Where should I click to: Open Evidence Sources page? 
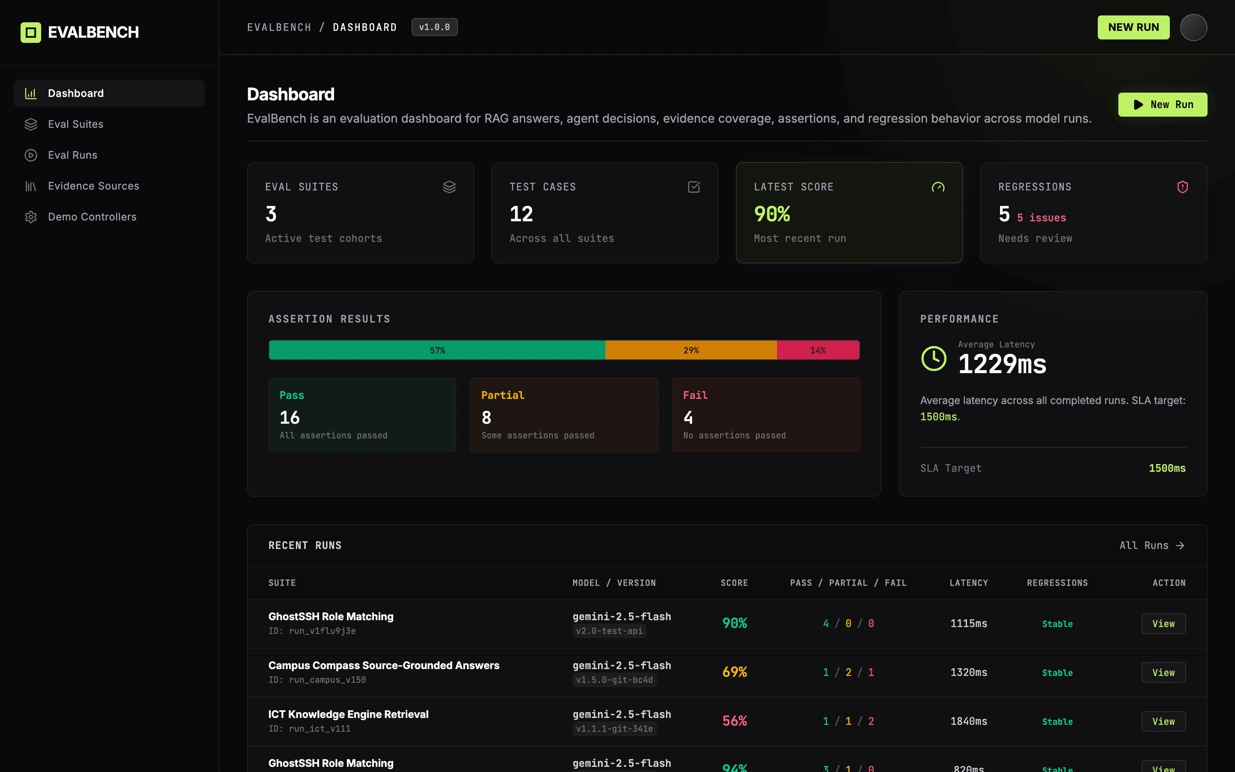109,186
